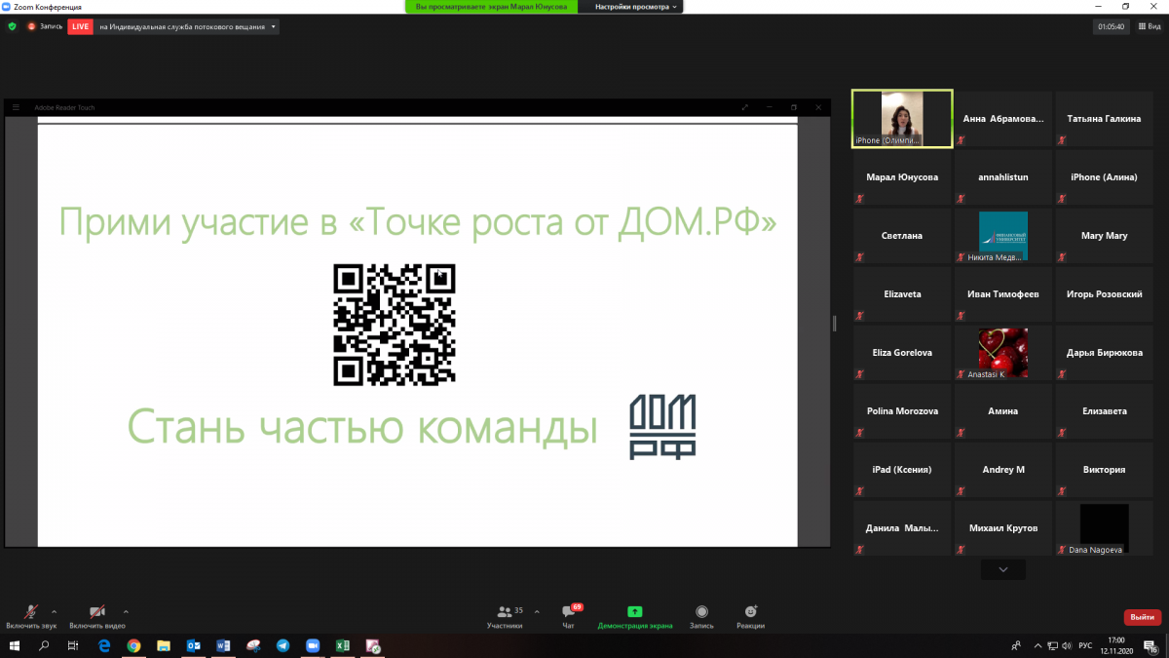Viewport: 1169px width, 658px height.
Task: Open the 'Реакции' reactions menu
Action: click(x=750, y=617)
